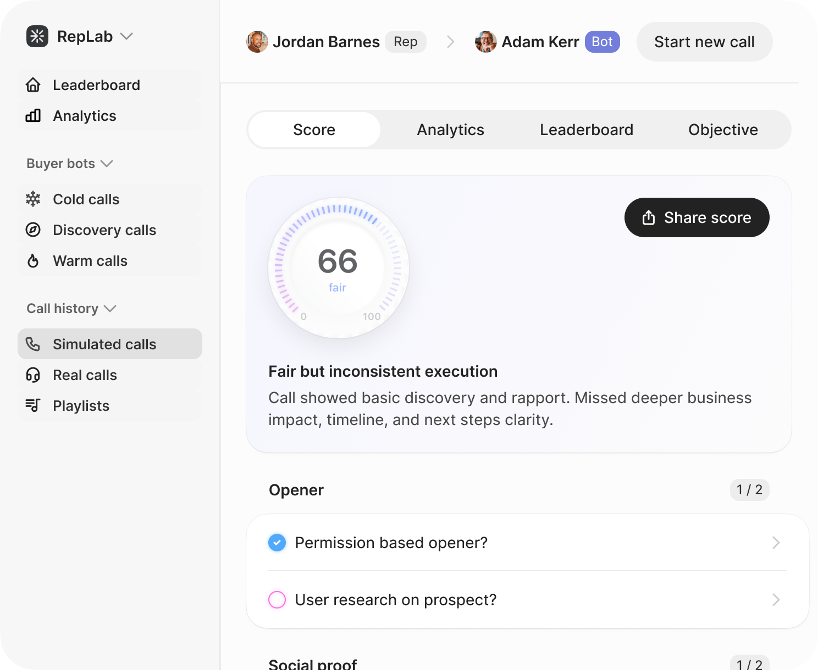818x670 pixels.
Task: Toggle the checked Permission based opener circle
Action: coord(277,543)
